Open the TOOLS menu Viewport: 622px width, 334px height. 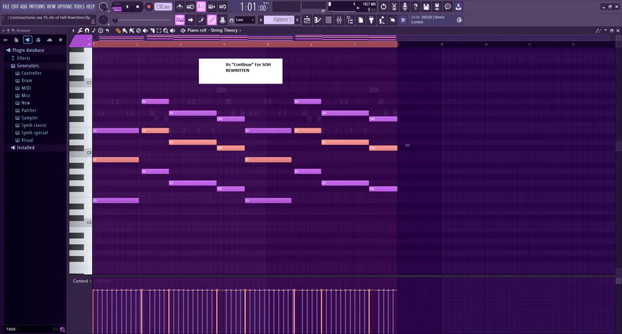(x=79, y=7)
